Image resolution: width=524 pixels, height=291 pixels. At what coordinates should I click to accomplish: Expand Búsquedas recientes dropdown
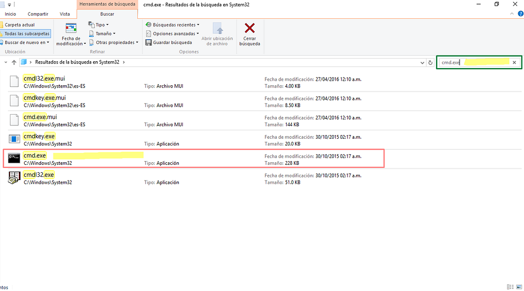(x=198, y=25)
